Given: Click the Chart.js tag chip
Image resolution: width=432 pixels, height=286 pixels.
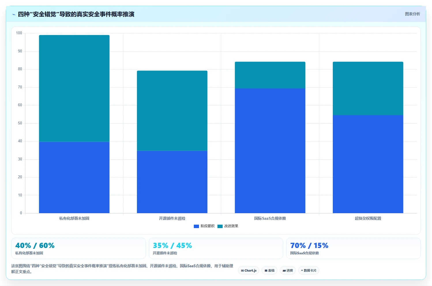Looking at the screenshot, I should pos(249,270).
